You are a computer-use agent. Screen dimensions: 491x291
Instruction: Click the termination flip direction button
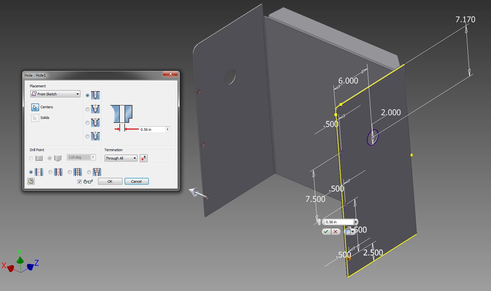pyautogui.click(x=144, y=158)
